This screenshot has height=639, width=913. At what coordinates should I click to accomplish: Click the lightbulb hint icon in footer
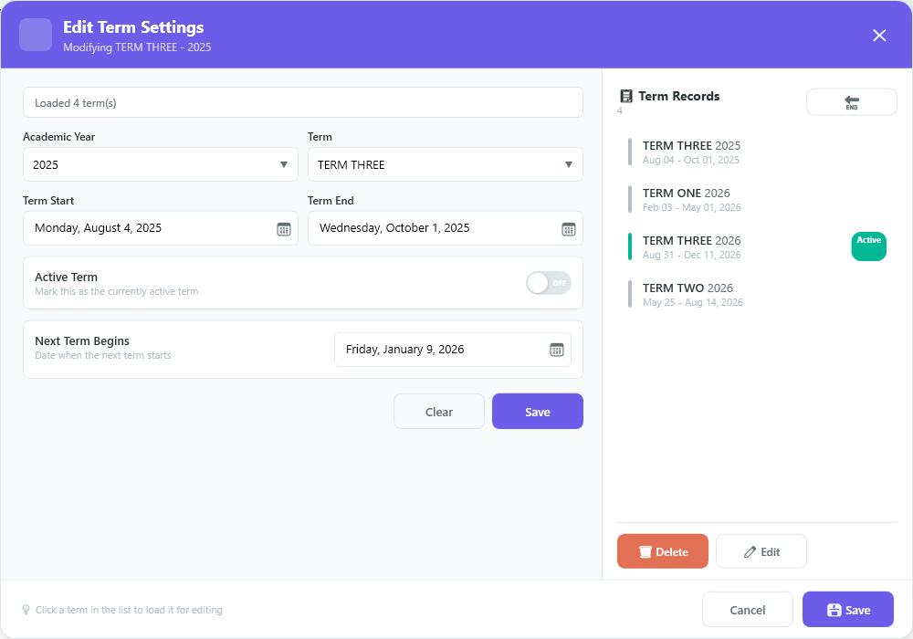pos(26,610)
